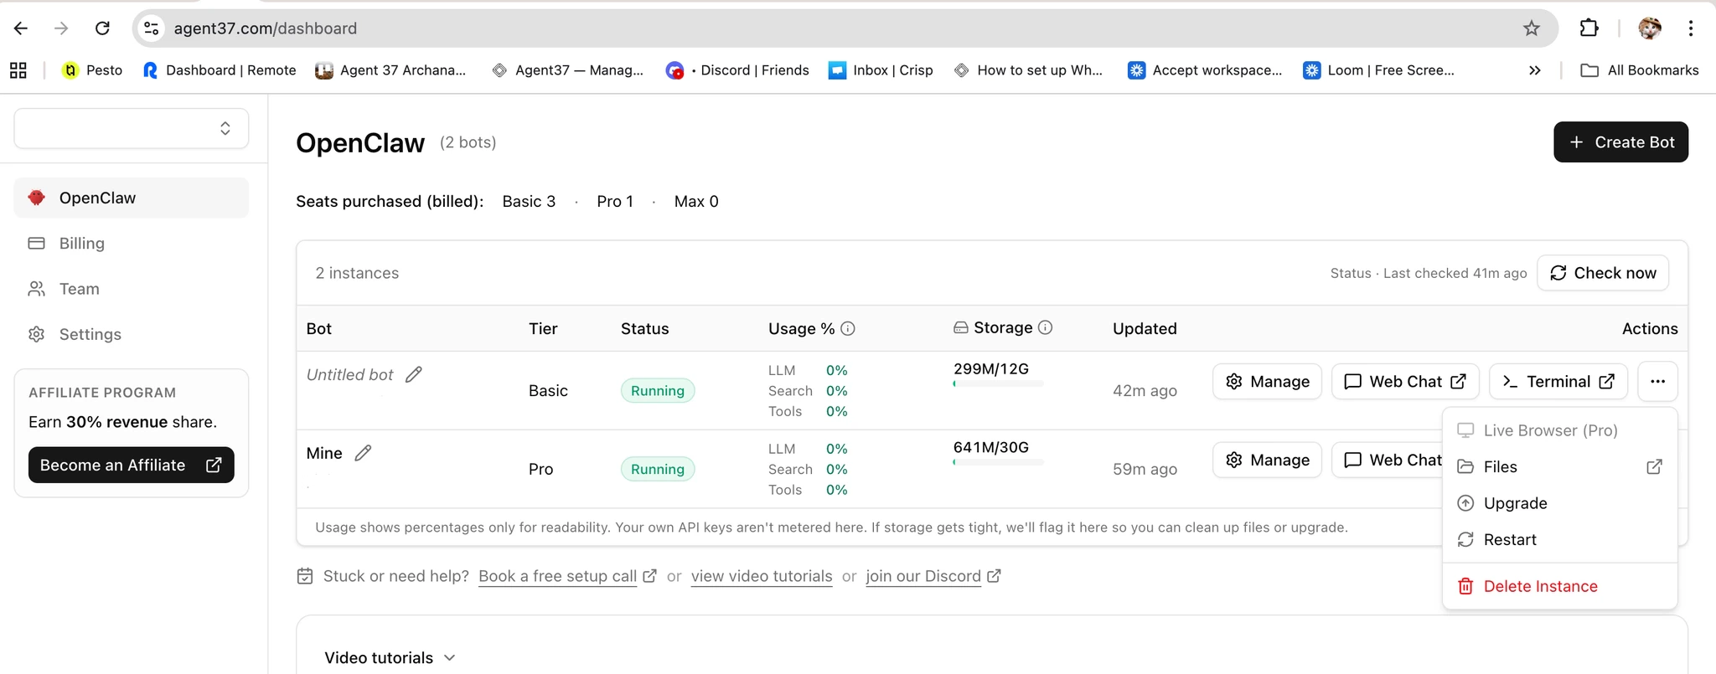1716x674 pixels.
Task: Open Pesto bookmark
Action: pos(92,70)
